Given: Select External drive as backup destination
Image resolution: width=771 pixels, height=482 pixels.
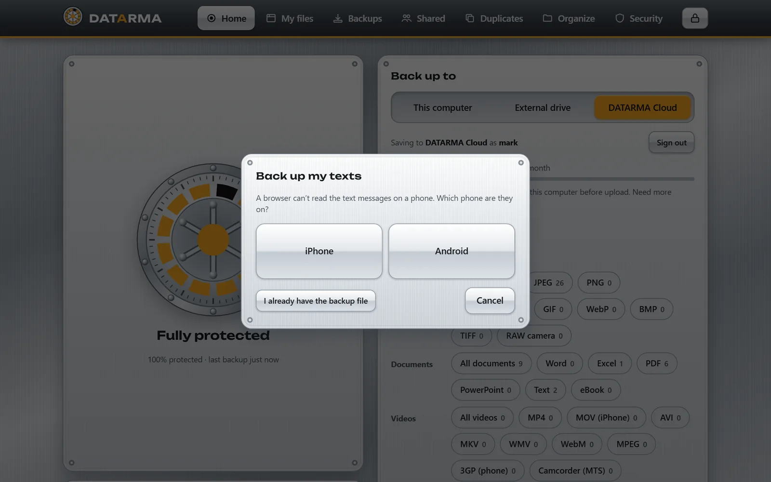Looking at the screenshot, I should point(543,107).
